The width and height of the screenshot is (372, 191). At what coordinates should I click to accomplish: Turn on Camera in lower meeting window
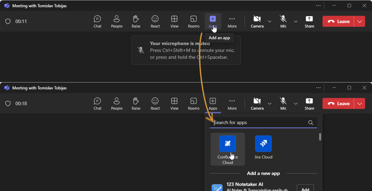click(x=257, y=104)
